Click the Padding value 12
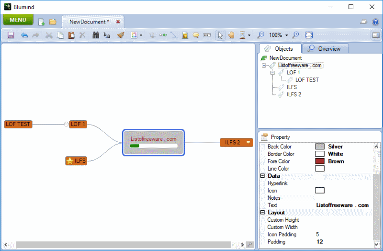383x251 pixels. 319,242
